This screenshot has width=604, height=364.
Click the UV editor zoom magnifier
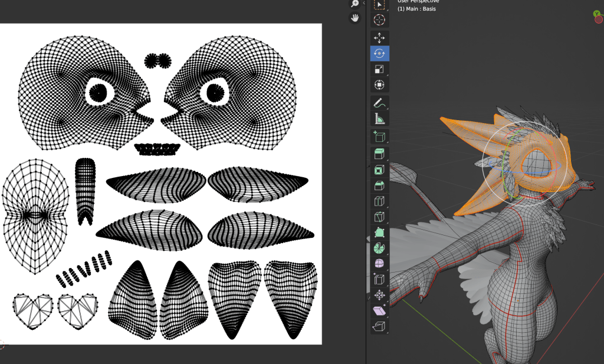(x=354, y=4)
